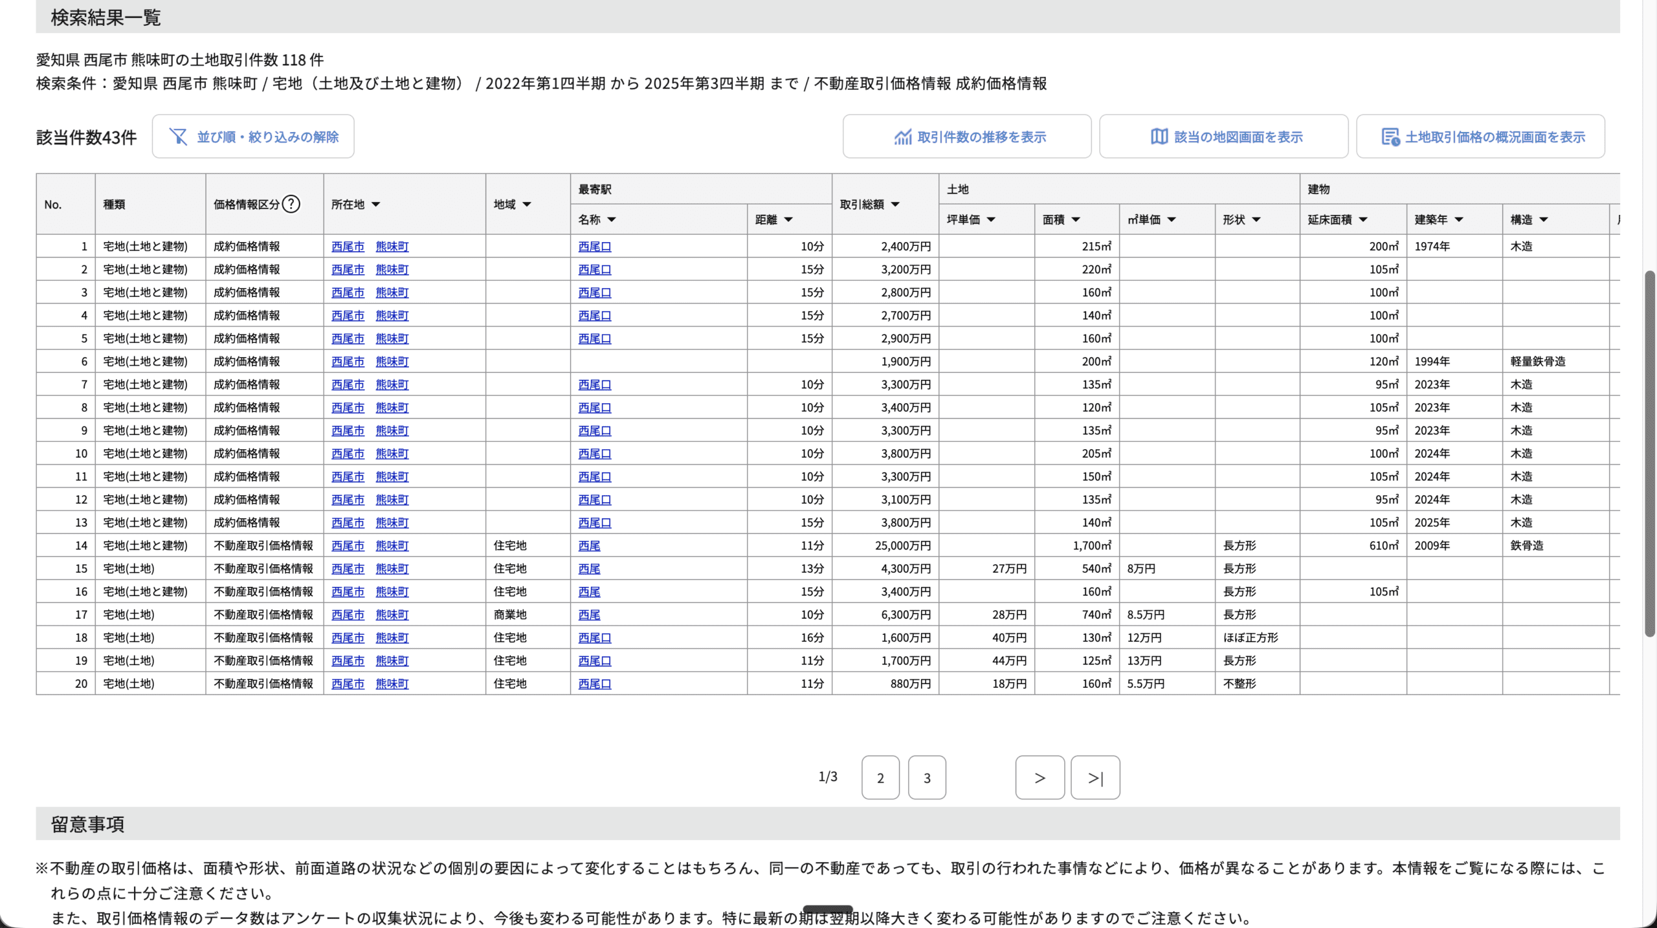
Task: Open the 建築年 column dropdown
Action: coord(1459,220)
